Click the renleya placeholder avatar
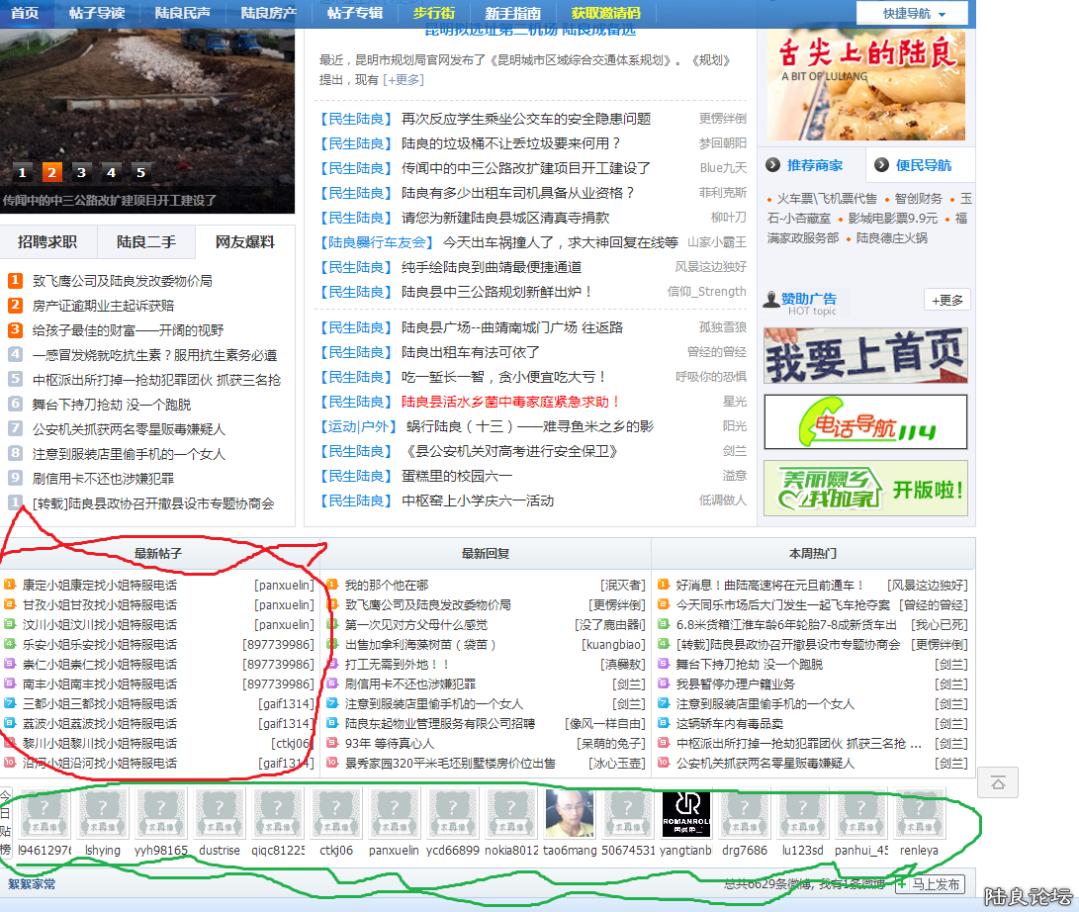The image size is (1079, 912). [x=920, y=813]
